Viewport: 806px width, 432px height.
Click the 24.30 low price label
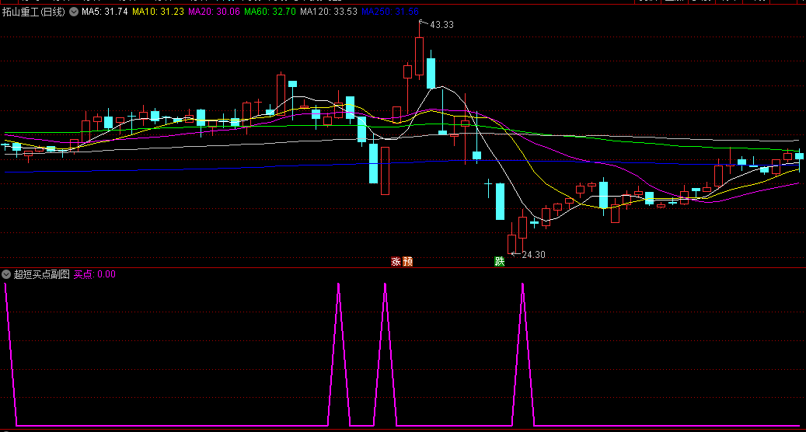[x=533, y=254]
